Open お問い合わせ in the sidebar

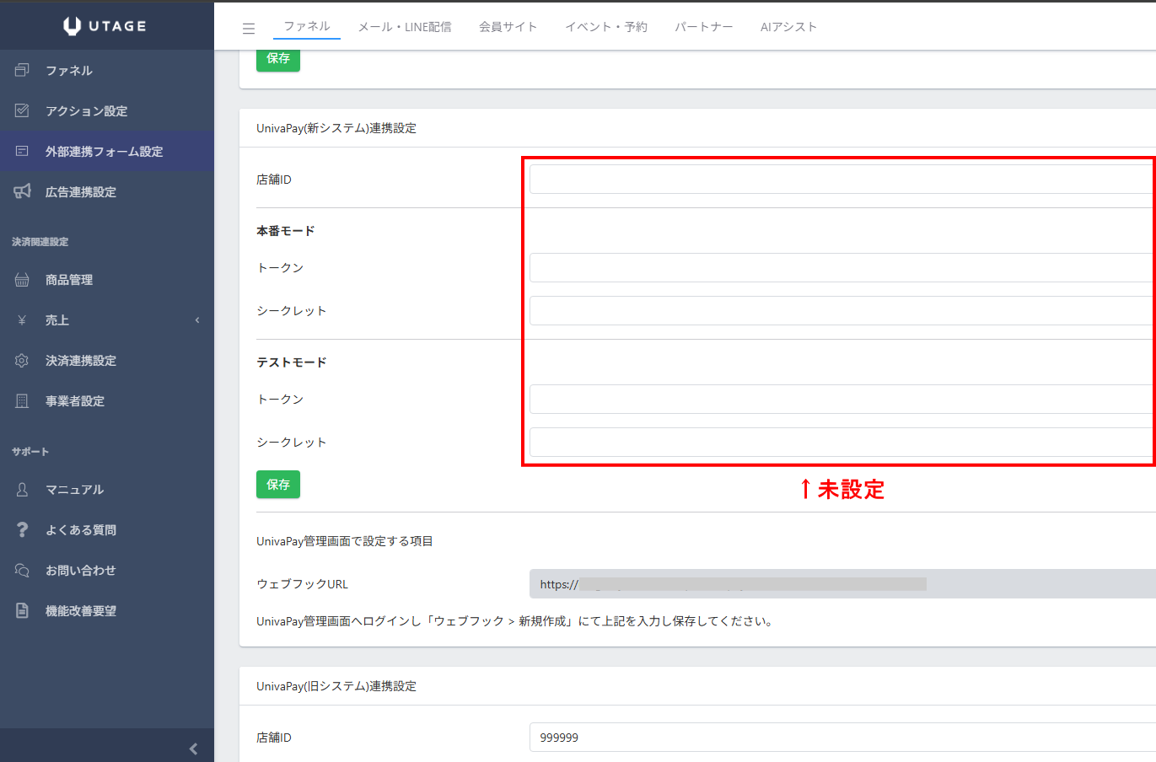point(80,571)
